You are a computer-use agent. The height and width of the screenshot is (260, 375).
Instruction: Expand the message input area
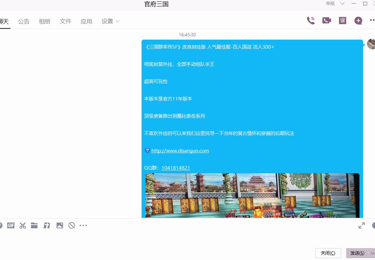362,225
